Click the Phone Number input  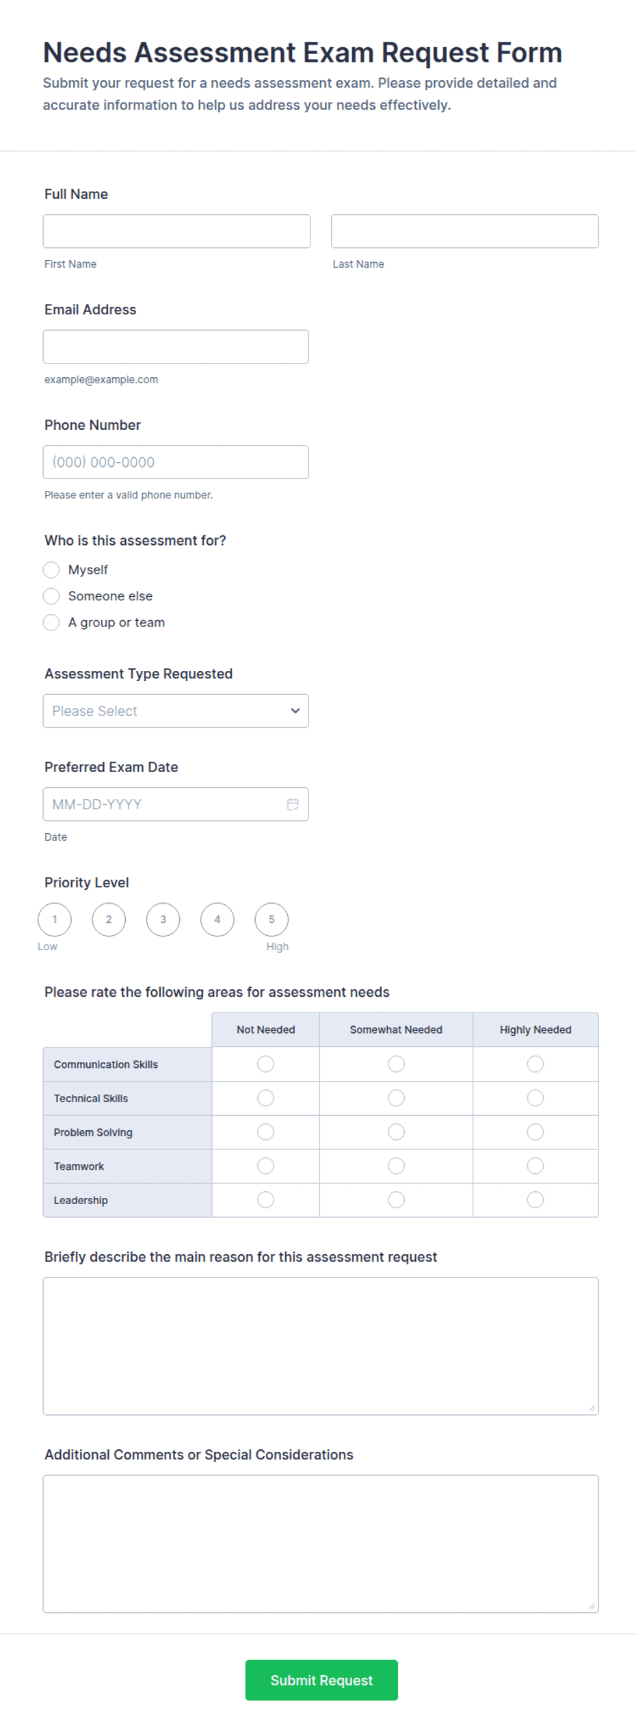[x=176, y=462]
